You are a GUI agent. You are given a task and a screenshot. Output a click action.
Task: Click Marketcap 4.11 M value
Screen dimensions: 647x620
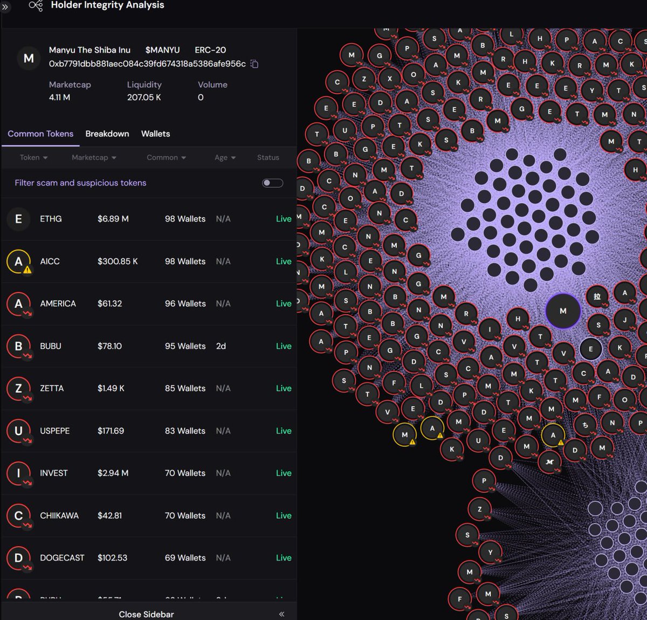pyautogui.click(x=59, y=98)
